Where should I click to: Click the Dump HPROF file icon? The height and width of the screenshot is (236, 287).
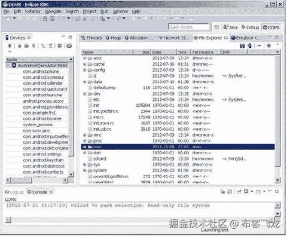pyautogui.click(x=26, y=46)
